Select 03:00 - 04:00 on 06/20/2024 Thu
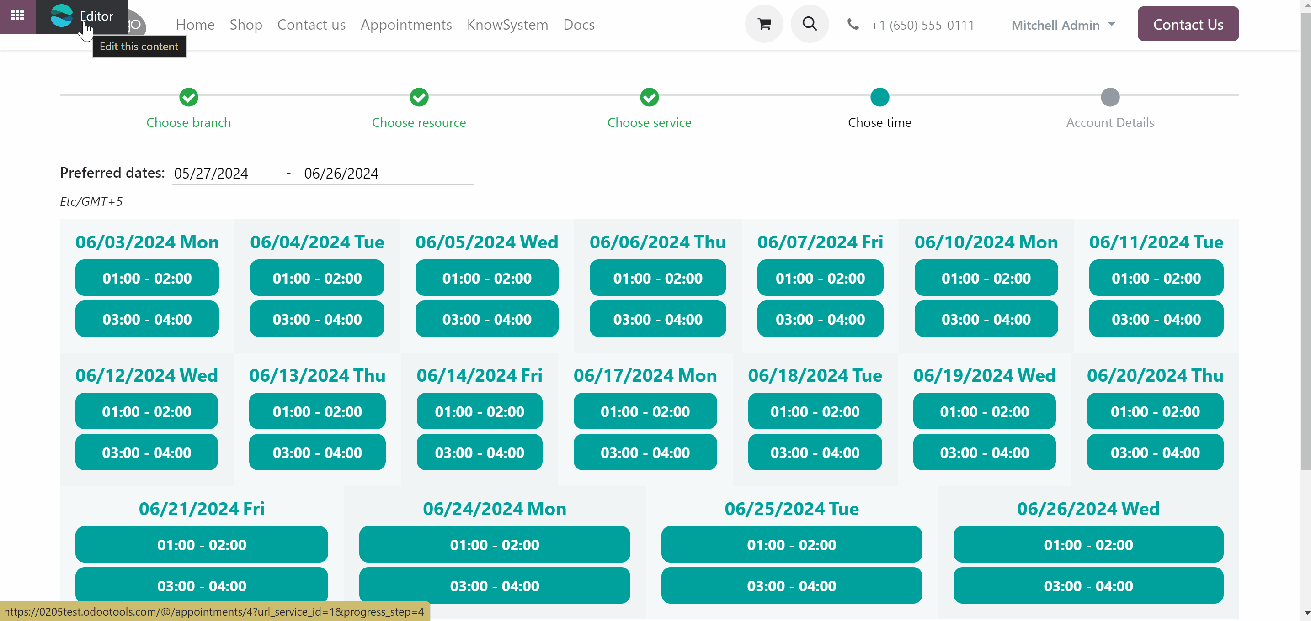This screenshot has width=1311, height=621. click(x=1155, y=453)
